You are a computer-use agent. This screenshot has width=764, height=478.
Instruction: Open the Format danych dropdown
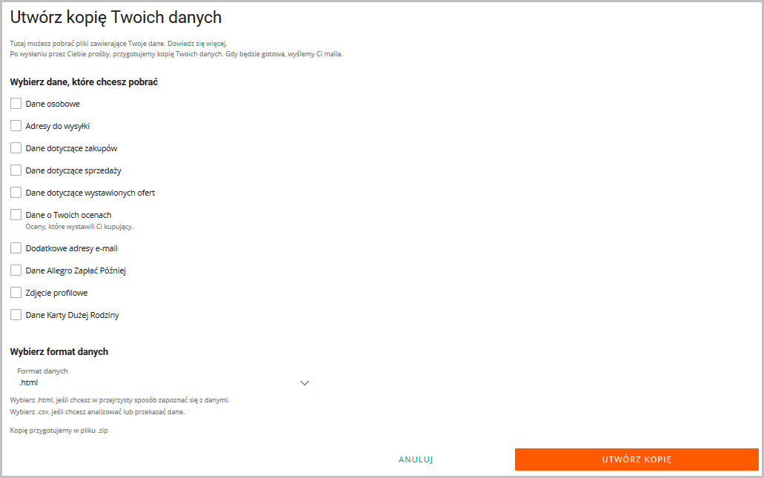(163, 378)
